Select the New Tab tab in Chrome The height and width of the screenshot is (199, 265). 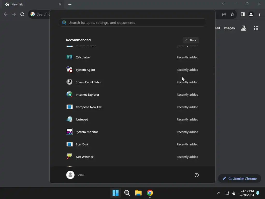coord(33,4)
